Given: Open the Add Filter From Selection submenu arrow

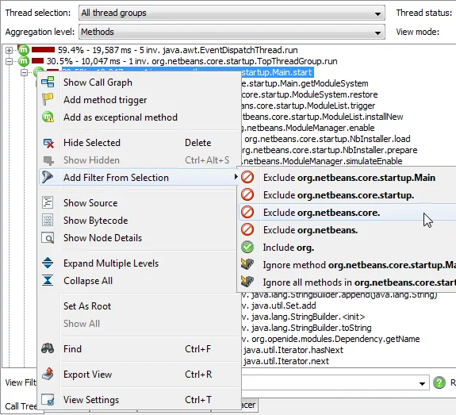Looking at the screenshot, I should (236, 177).
